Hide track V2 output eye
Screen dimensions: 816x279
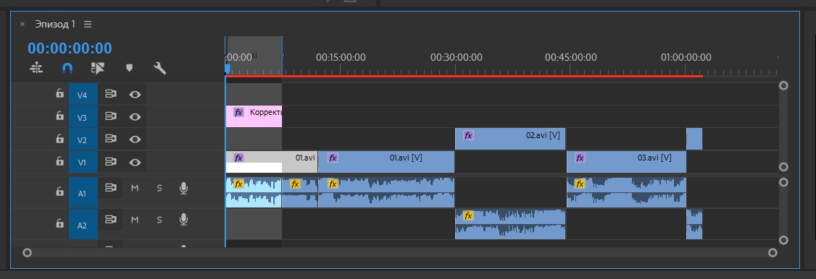tap(136, 139)
